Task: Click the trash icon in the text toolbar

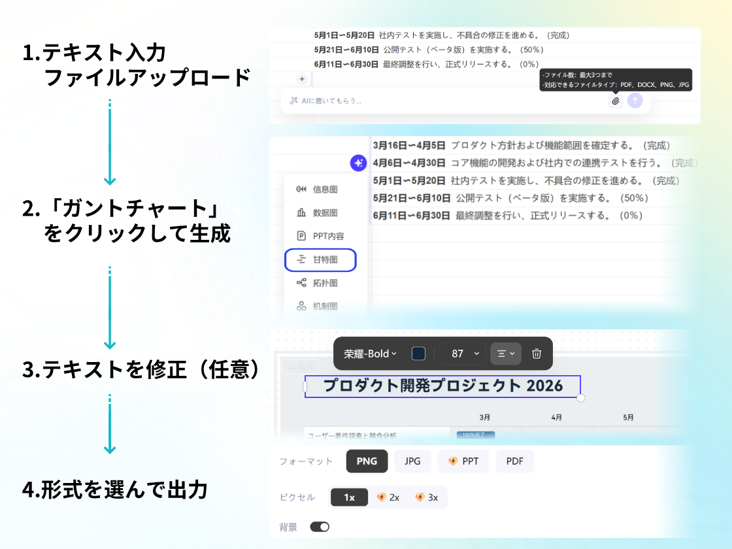Action: click(x=536, y=354)
